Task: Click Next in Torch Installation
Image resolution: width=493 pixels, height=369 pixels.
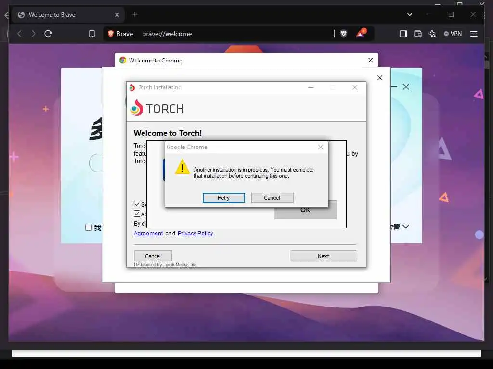Action: point(324,256)
